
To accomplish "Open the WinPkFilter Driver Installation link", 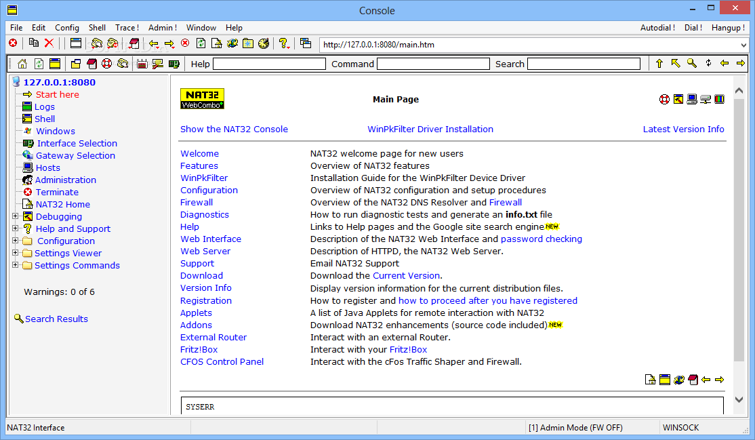I will tap(430, 129).
